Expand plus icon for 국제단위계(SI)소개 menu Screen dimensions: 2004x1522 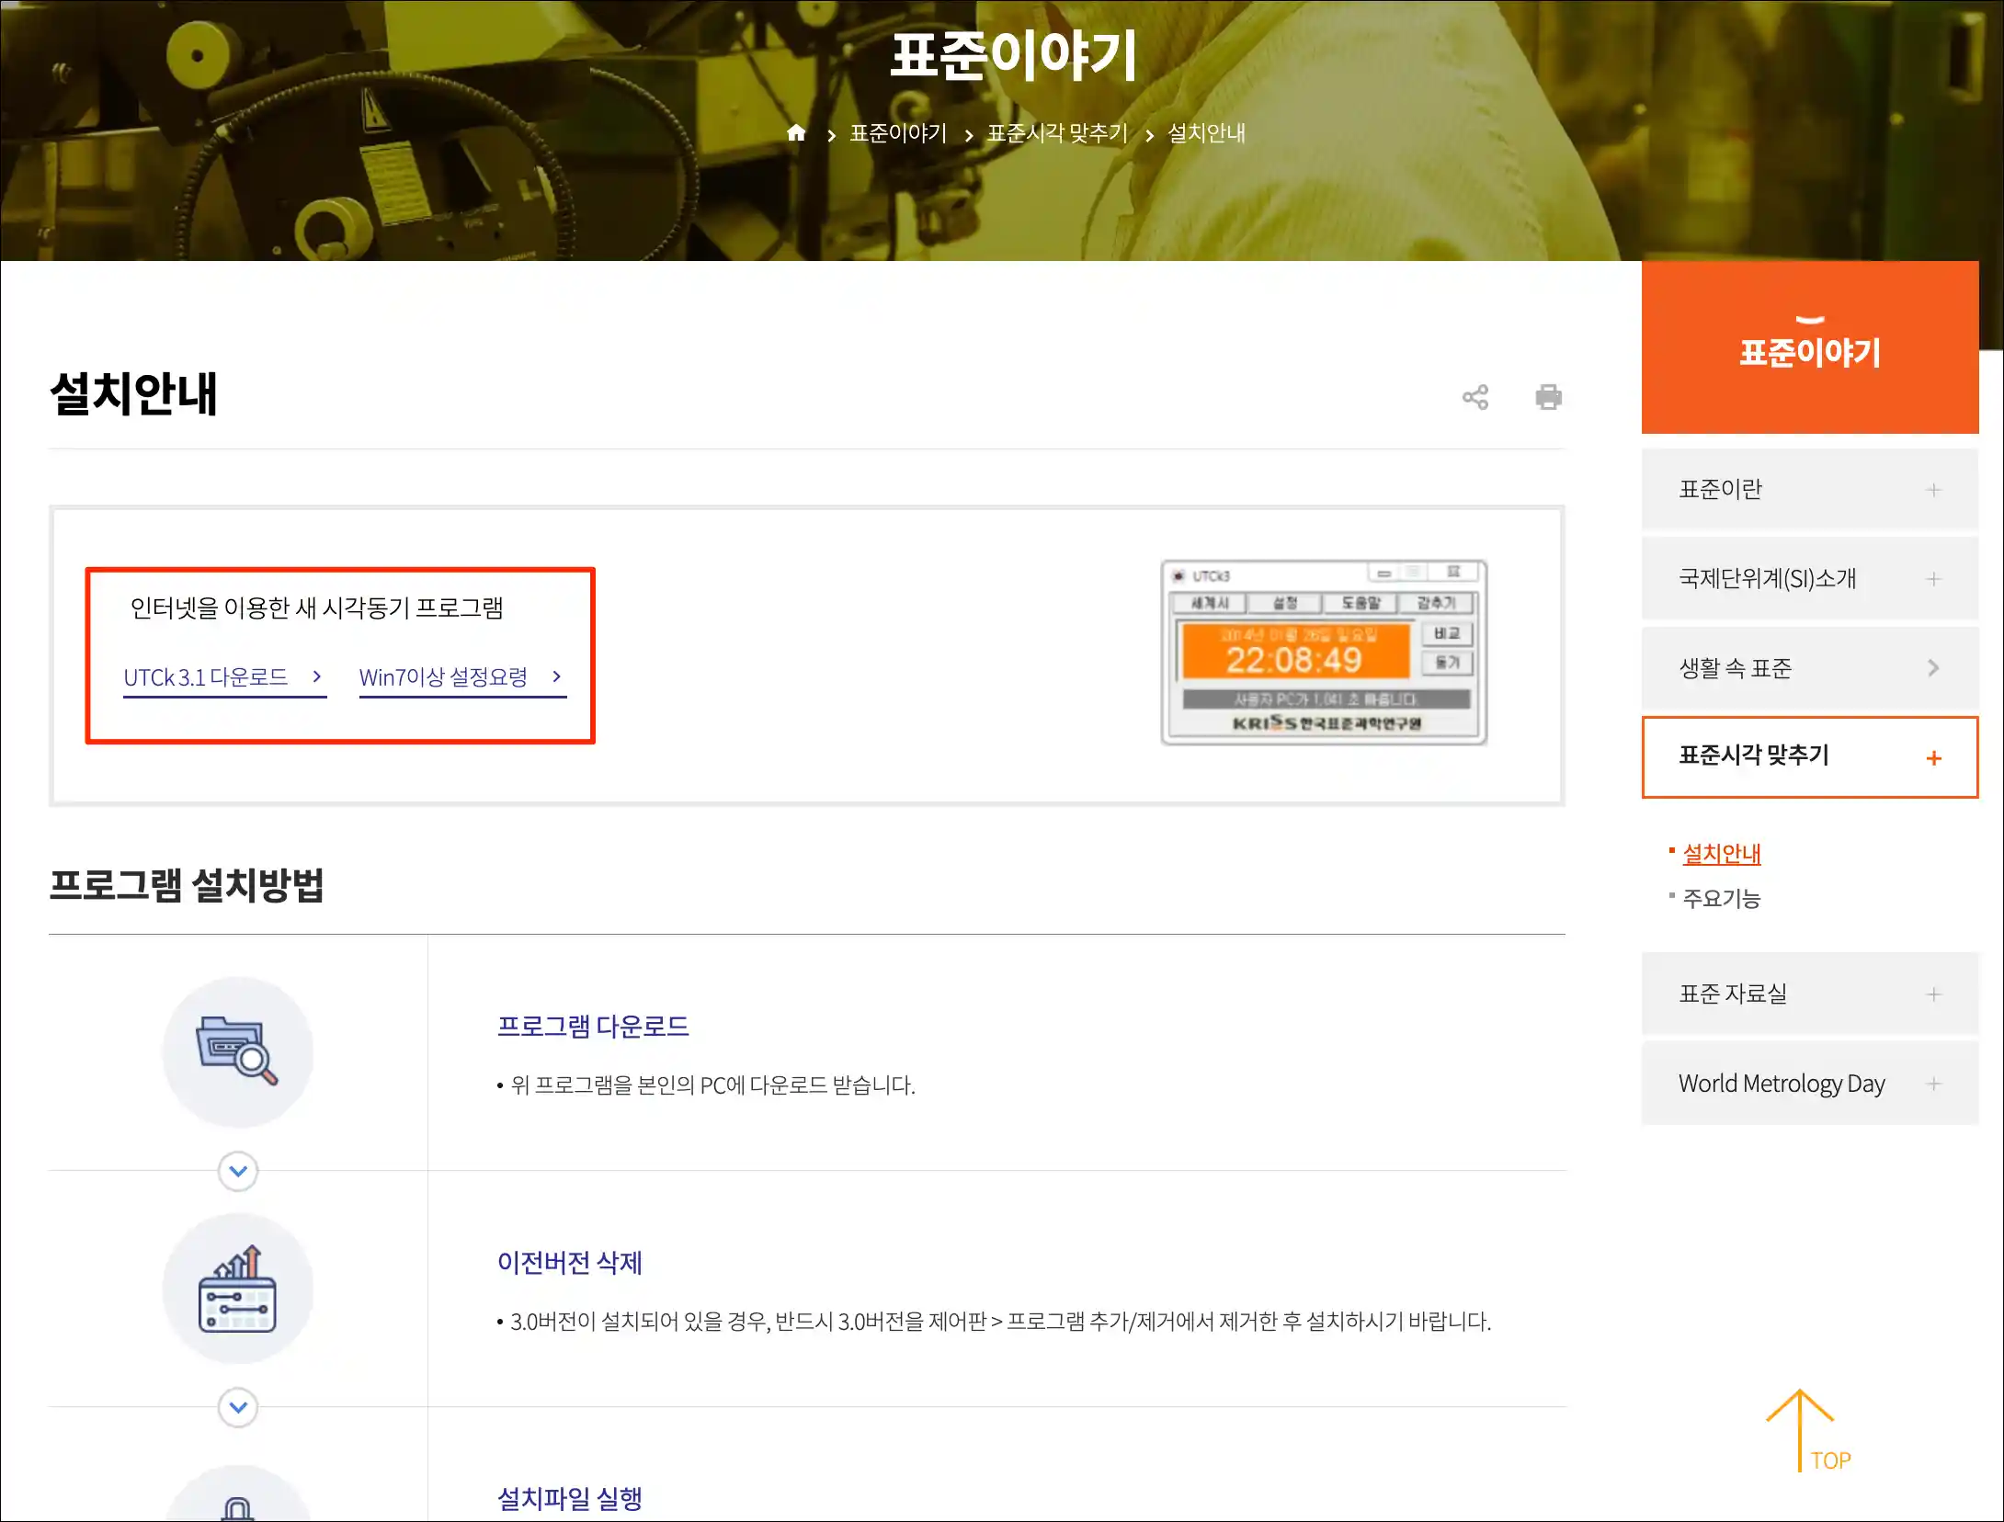pyautogui.click(x=1934, y=579)
